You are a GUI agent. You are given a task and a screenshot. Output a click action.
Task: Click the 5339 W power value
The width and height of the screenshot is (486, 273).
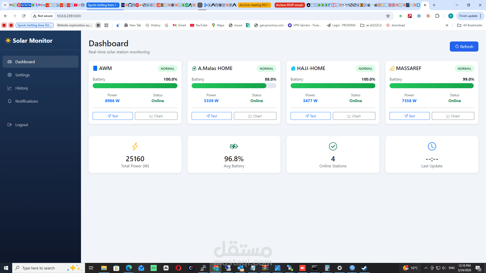tap(211, 101)
